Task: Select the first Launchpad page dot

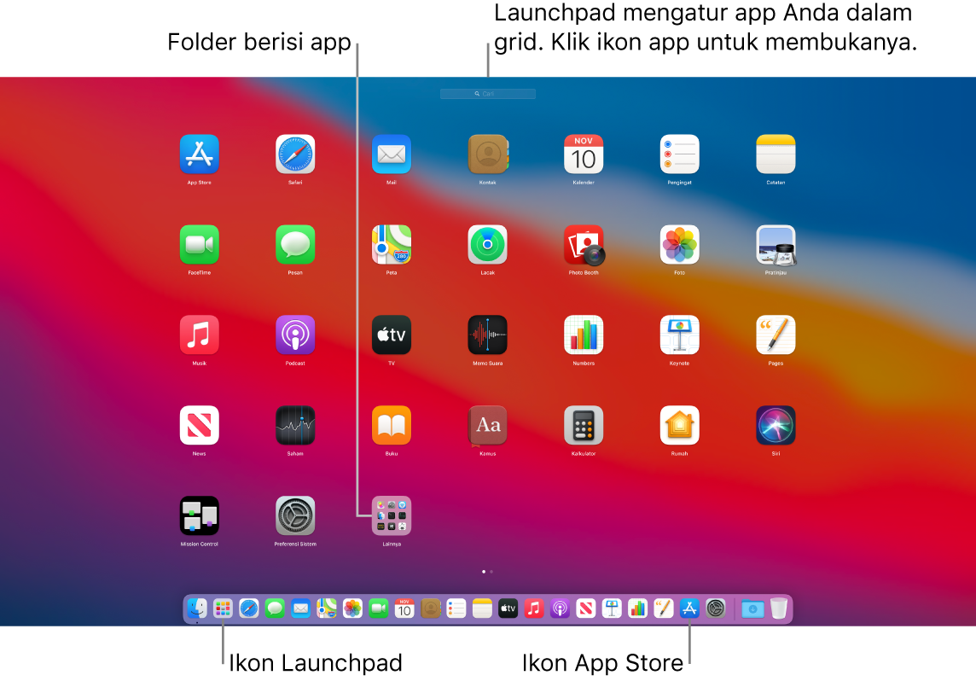Action: click(484, 572)
